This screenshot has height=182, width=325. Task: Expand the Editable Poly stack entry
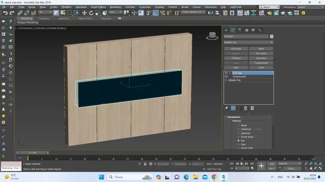[x=226, y=80]
